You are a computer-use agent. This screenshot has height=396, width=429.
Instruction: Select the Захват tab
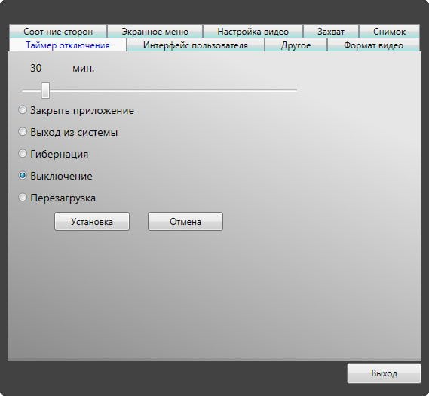(331, 32)
